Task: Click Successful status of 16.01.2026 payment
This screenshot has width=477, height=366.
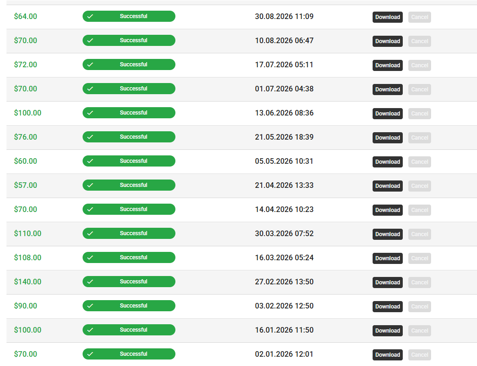Action: [129, 330]
